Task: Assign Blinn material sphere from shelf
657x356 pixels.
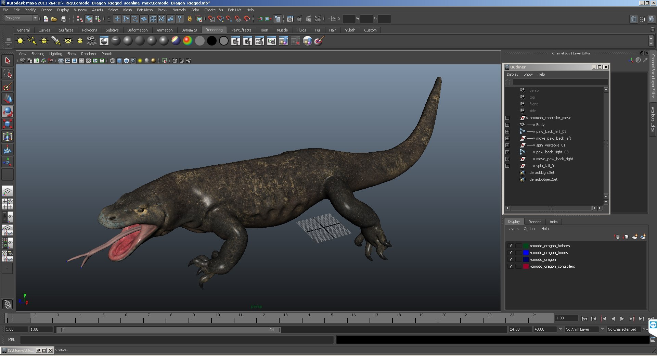Action: point(128,41)
